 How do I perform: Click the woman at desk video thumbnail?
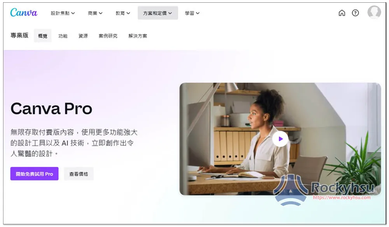pos(280,139)
